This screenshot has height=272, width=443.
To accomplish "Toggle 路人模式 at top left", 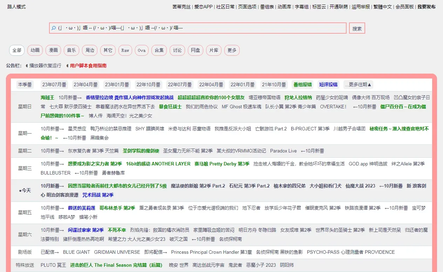I will (16, 7).
